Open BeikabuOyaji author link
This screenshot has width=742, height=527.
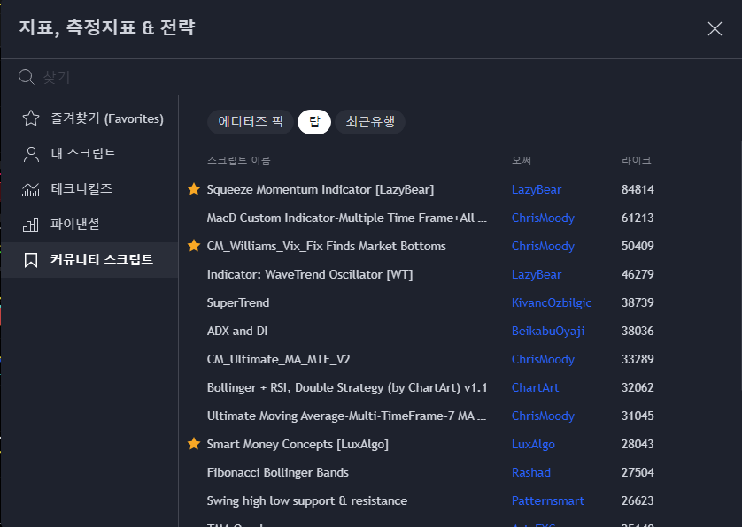pos(548,332)
